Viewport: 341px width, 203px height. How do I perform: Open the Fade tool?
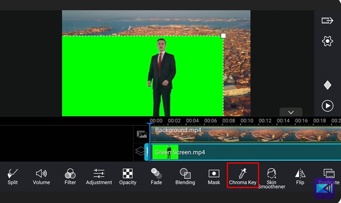[157, 177]
